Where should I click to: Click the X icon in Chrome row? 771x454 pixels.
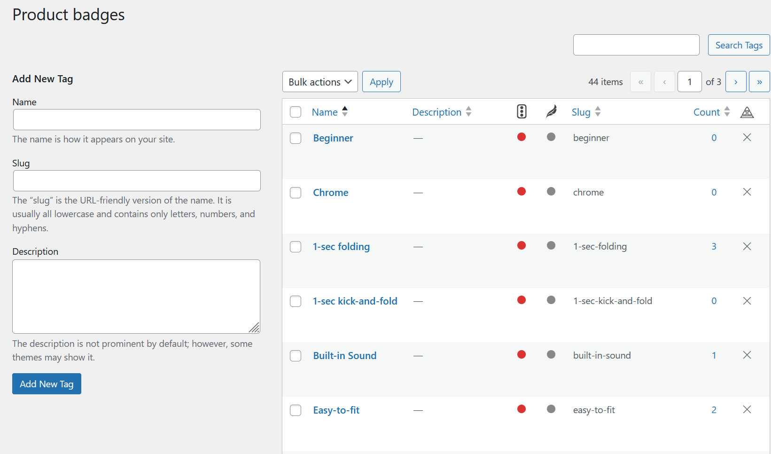[x=747, y=192]
